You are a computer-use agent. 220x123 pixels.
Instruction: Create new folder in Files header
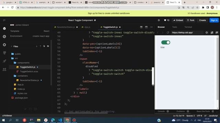tap(48, 46)
